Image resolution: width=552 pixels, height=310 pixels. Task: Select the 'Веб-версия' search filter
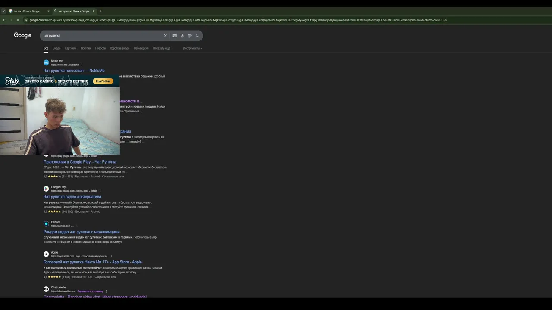pyautogui.click(x=141, y=48)
